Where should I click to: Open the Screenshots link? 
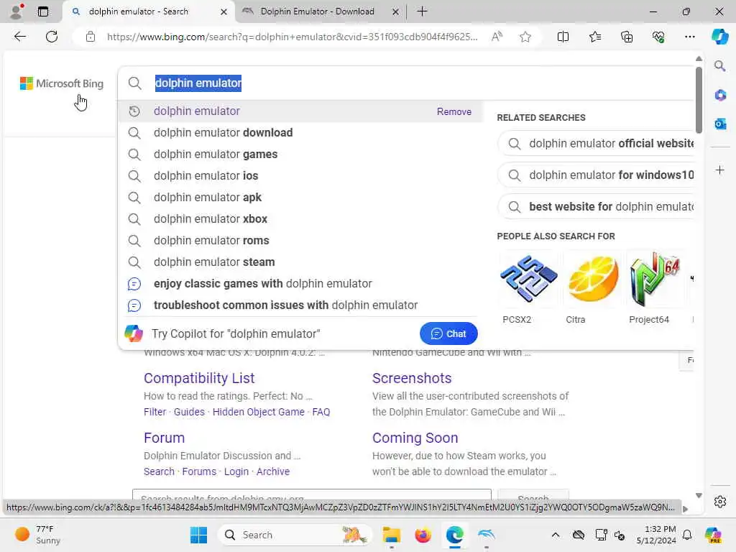412,378
